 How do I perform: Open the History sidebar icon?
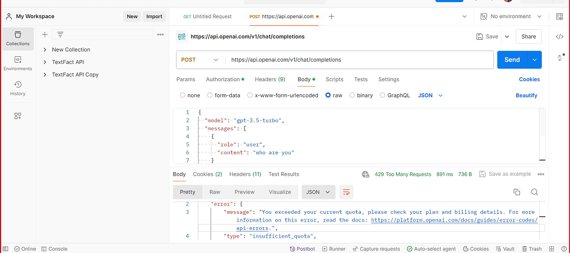(x=18, y=88)
